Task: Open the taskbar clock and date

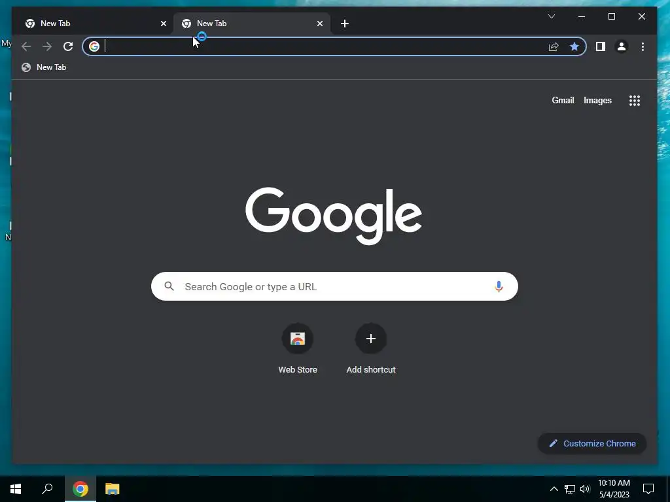Action: [614, 489]
